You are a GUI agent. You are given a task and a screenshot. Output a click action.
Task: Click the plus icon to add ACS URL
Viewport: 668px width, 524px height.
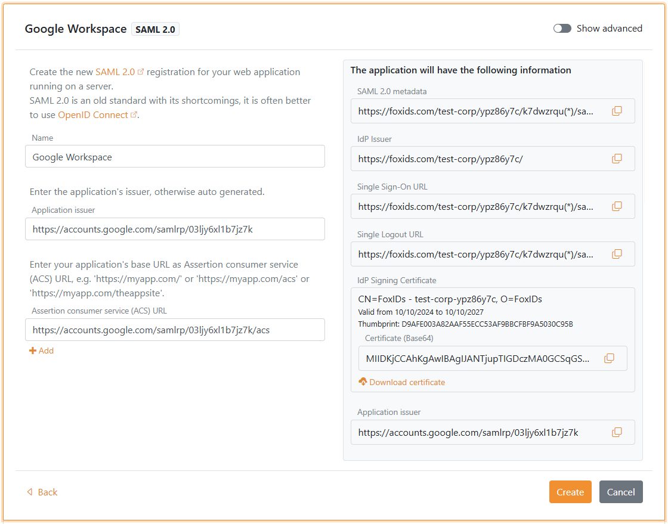33,351
